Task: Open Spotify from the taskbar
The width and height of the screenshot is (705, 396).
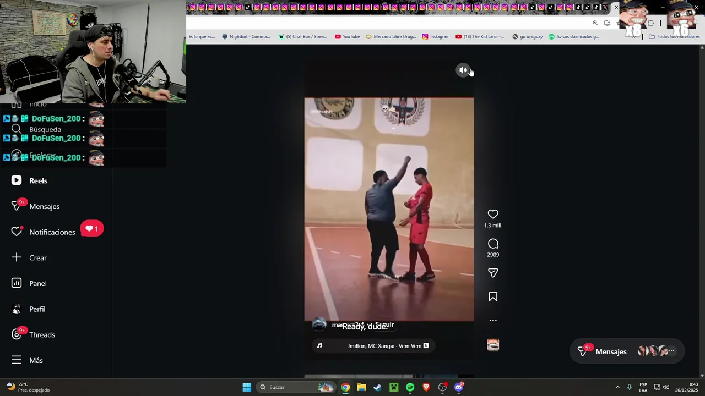Action: click(x=410, y=387)
